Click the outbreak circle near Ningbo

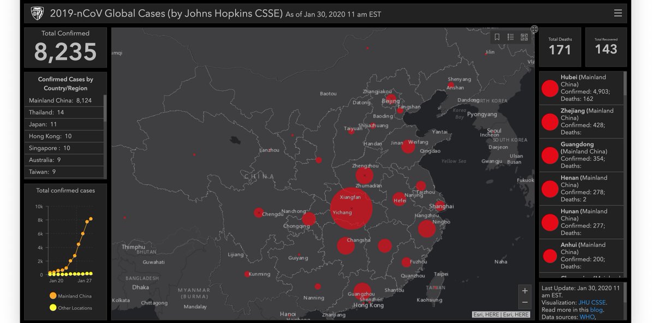pos(427,228)
